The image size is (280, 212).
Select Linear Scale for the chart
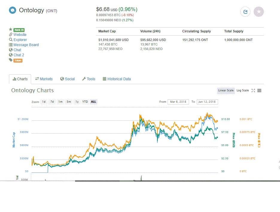(226, 90)
